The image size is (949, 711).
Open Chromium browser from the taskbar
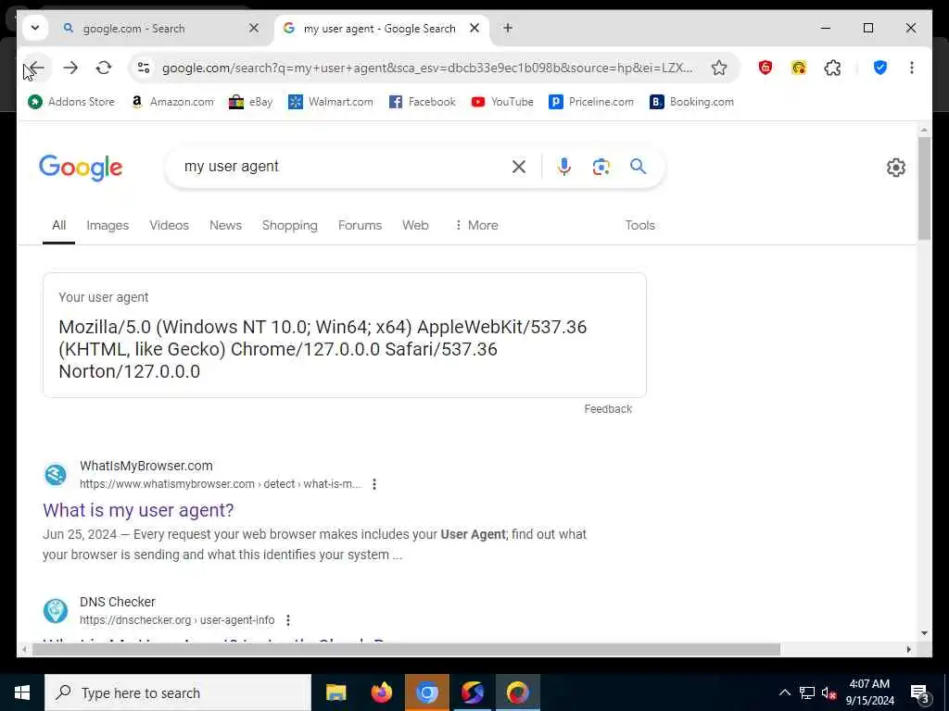pos(426,692)
